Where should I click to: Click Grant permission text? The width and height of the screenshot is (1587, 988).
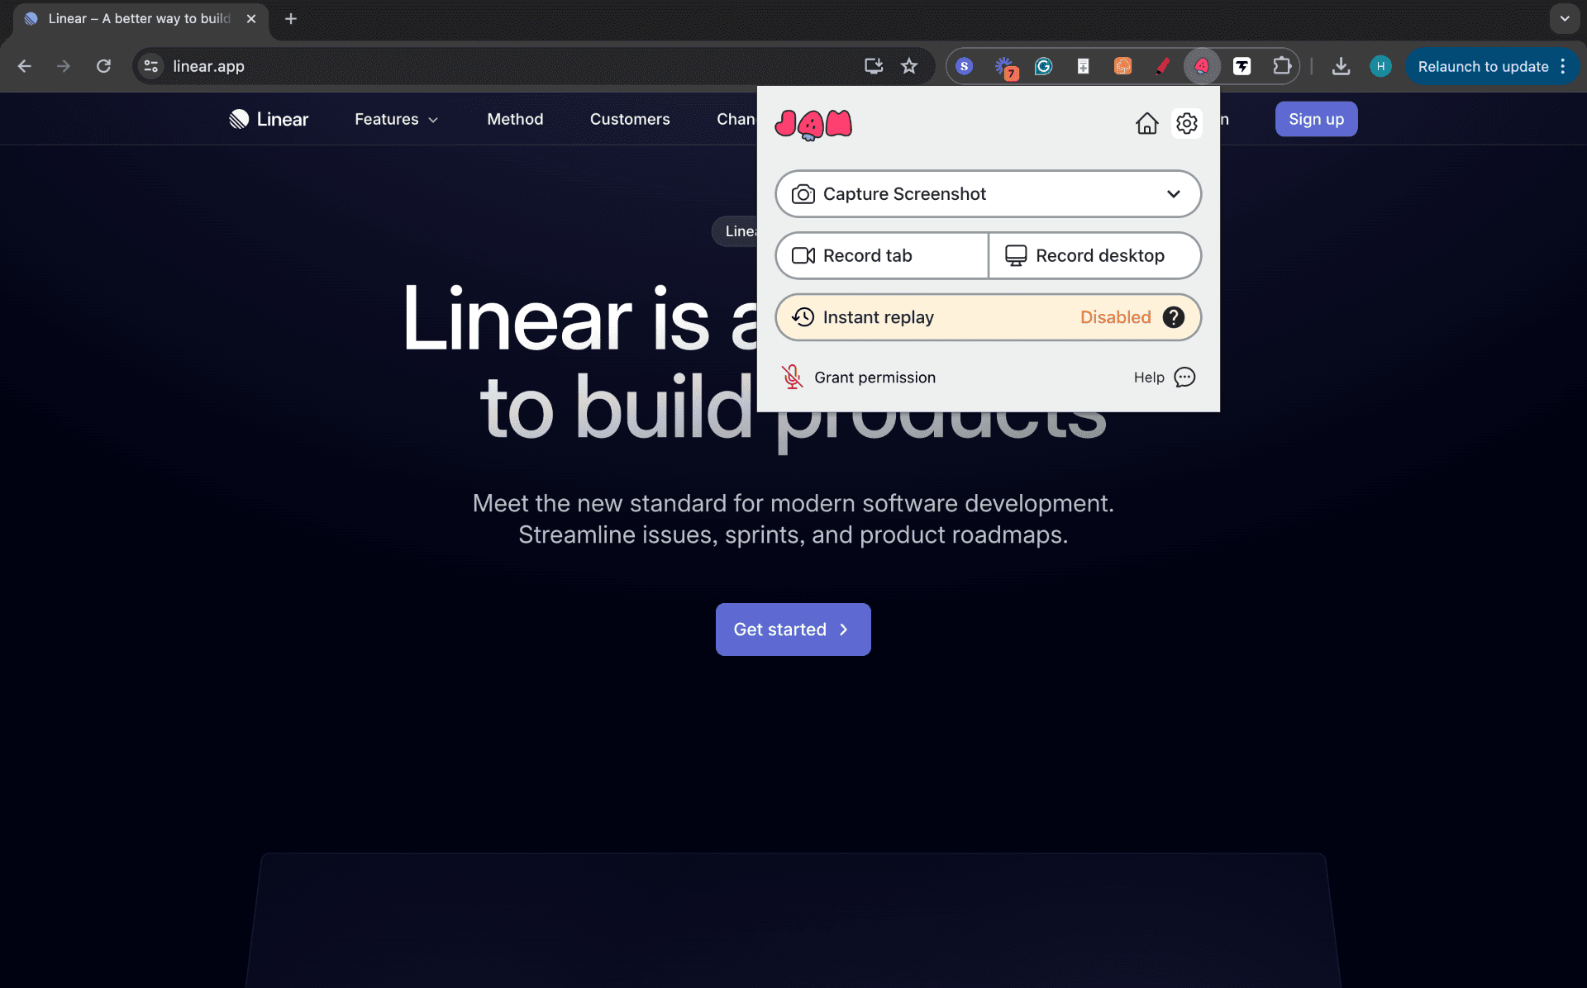(x=875, y=378)
